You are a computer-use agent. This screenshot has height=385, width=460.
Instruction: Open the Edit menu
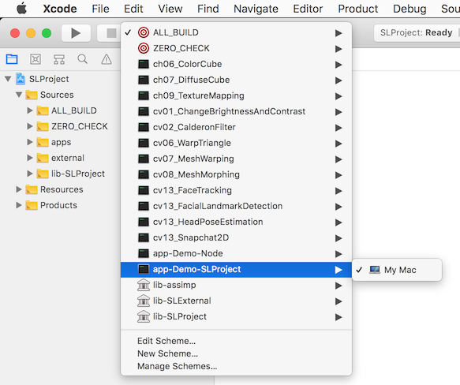133,9
